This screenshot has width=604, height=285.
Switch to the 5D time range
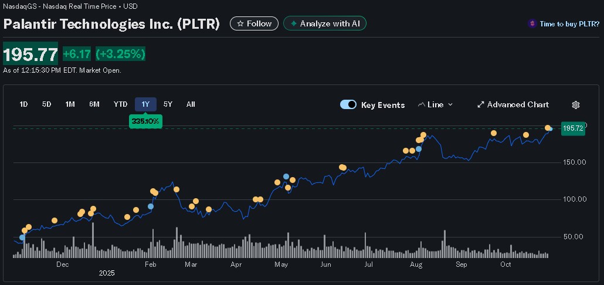(47, 104)
